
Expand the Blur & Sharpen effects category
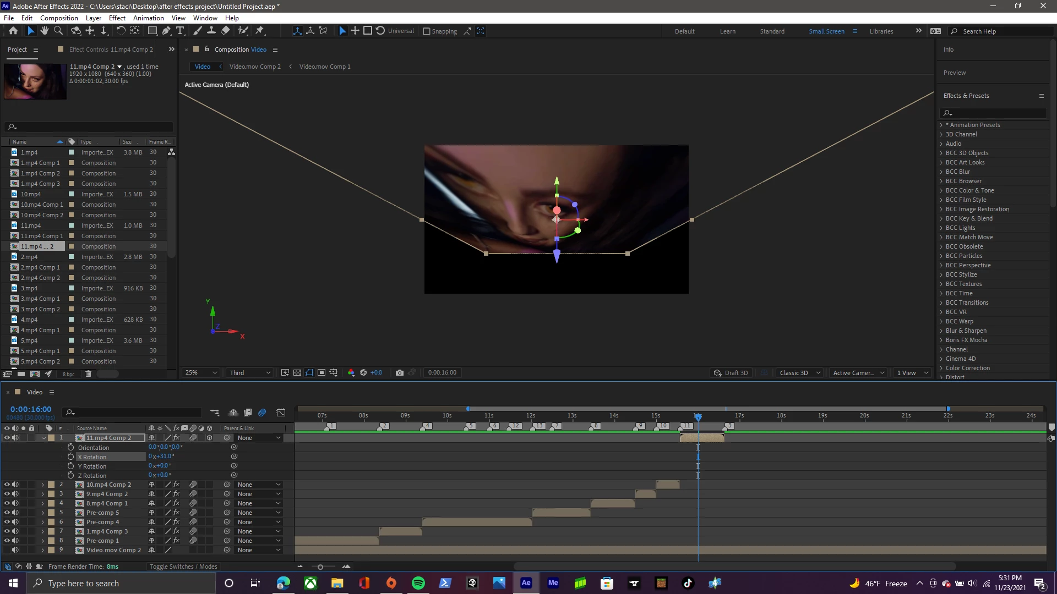click(x=941, y=331)
